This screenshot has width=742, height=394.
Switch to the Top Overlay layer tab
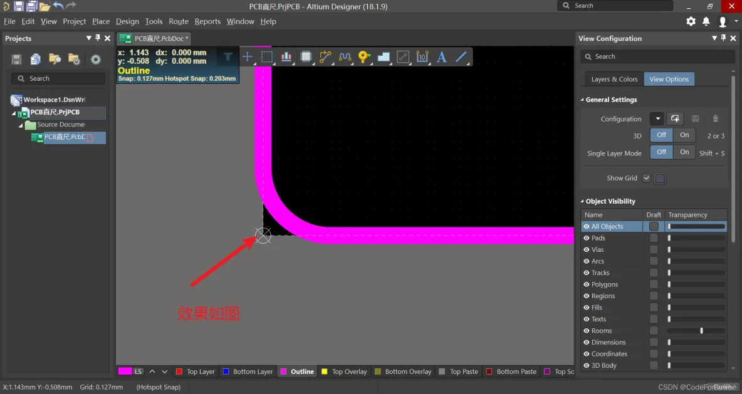pyautogui.click(x=345, y=372)
